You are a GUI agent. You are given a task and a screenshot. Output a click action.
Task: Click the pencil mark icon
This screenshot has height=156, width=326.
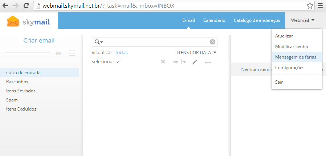point(195,62)
